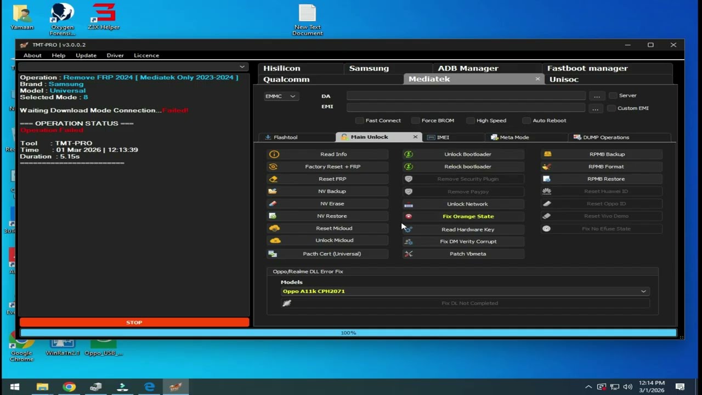
Task: Click the Read Hardware Key icon
Action: 409,229
